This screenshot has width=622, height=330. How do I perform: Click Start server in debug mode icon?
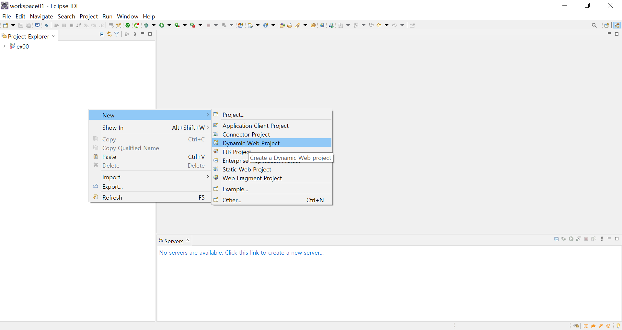[564, 239]
